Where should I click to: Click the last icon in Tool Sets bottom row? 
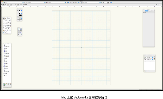coord(10,84)
